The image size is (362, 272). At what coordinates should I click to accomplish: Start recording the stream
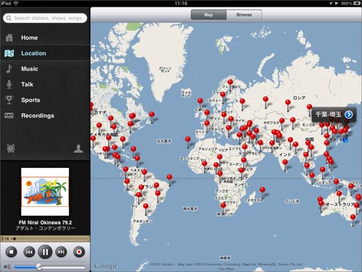(79, 252)
